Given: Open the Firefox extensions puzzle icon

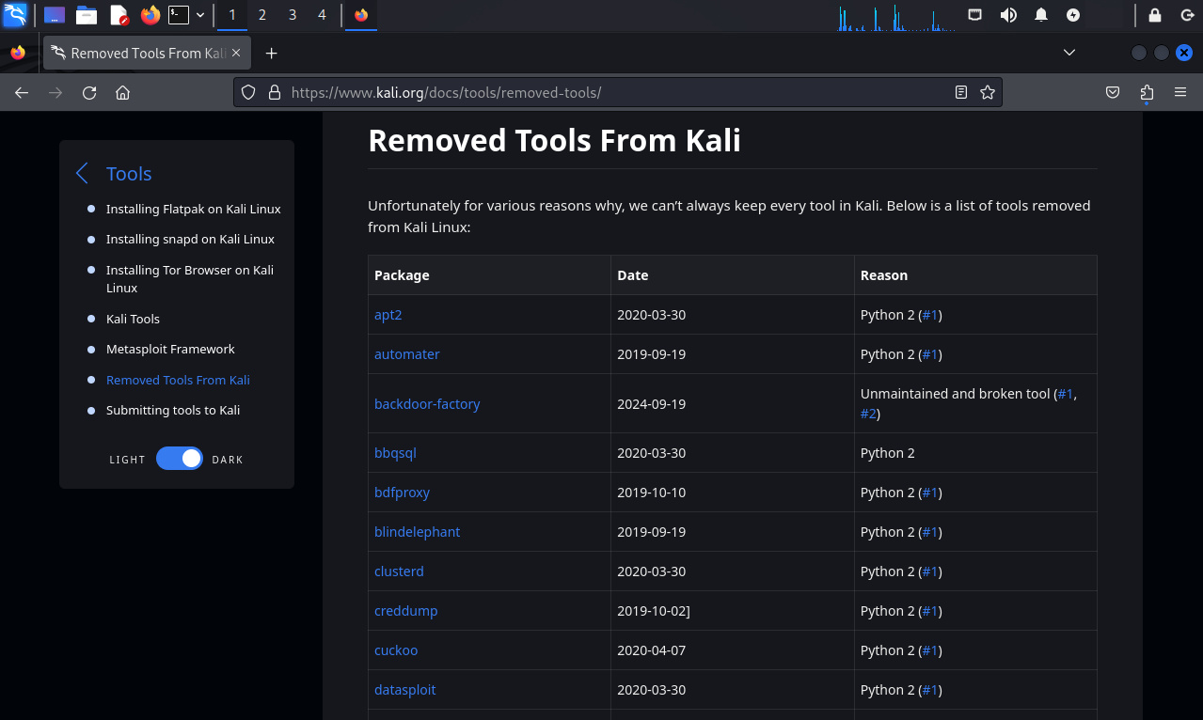Looking at the screenshot, I should click(1146, 92).
